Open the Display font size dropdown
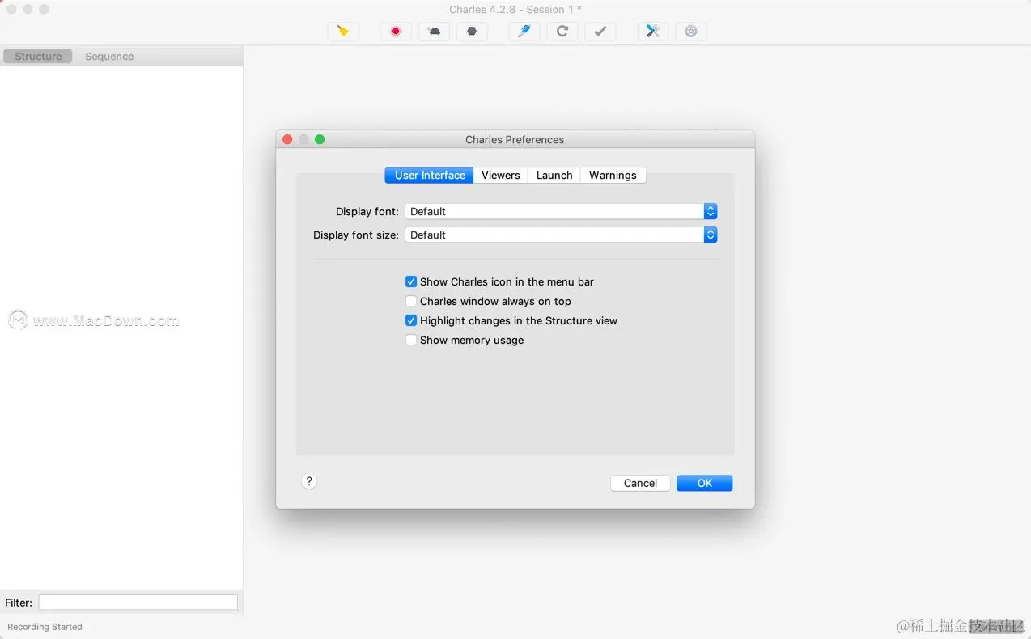 561,235
